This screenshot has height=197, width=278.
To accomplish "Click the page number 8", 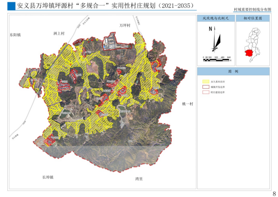I will pyautogui.click(x=274, y=193).
